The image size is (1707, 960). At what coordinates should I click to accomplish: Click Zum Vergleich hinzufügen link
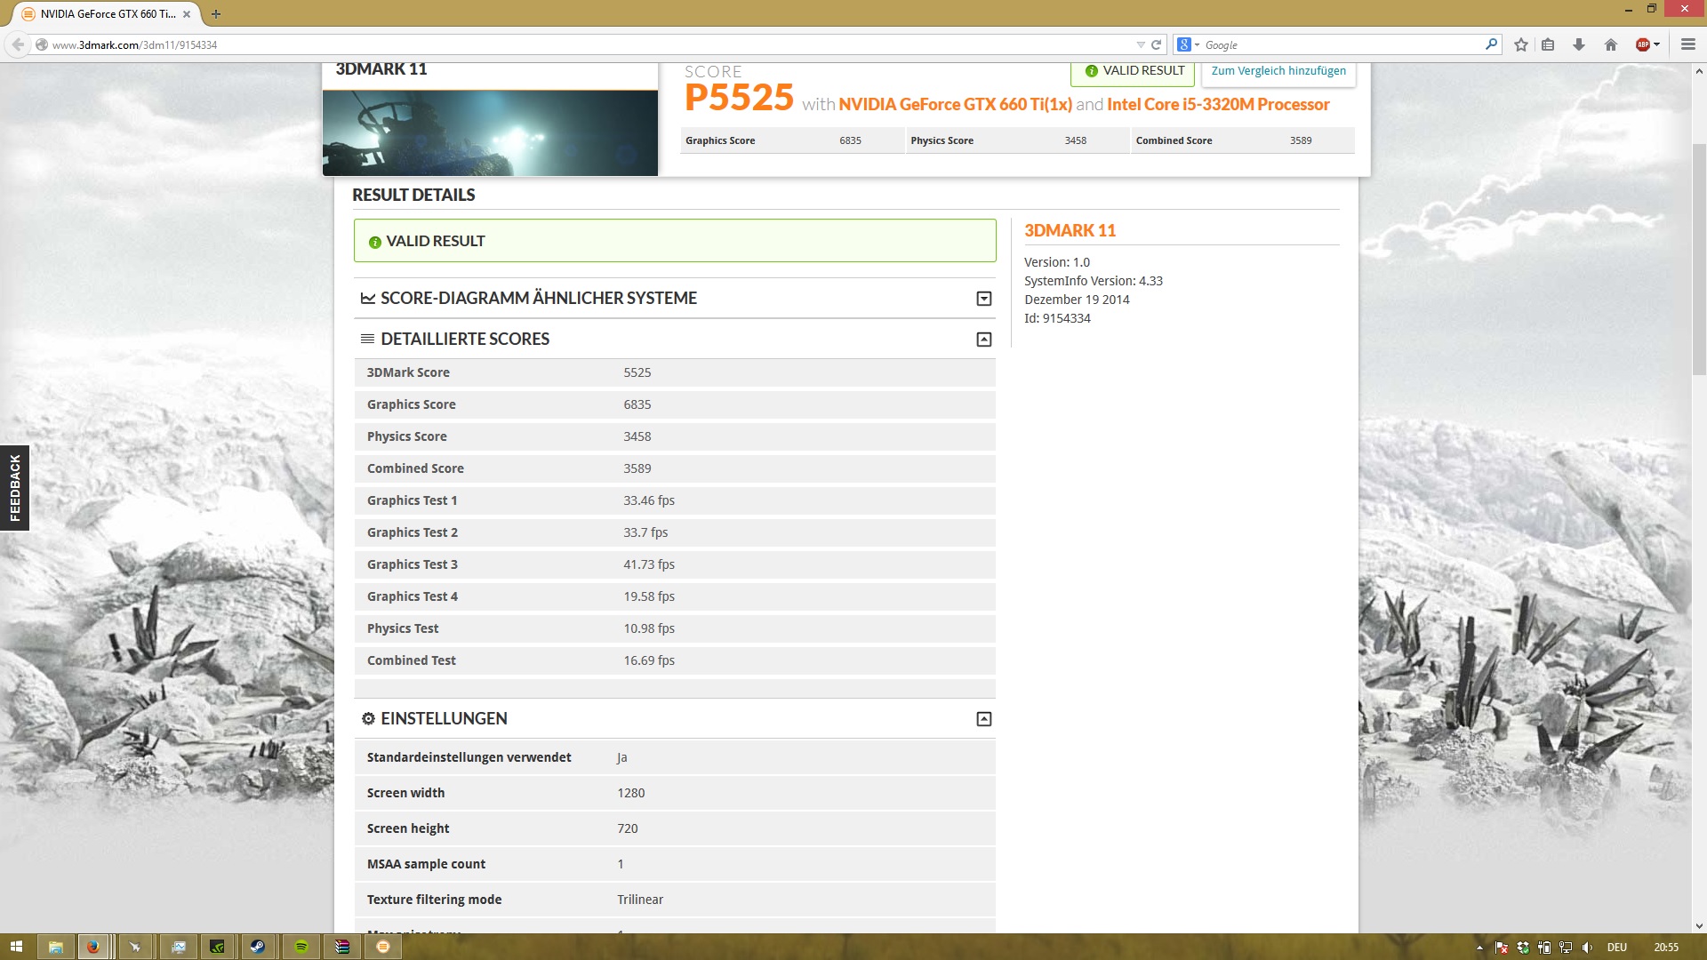[1278, 71]
